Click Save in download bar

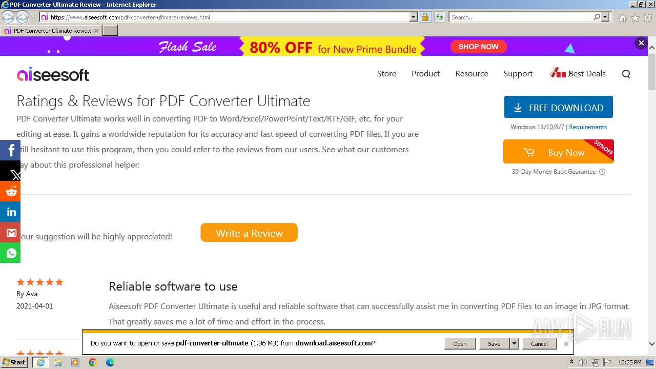(494, 344)
